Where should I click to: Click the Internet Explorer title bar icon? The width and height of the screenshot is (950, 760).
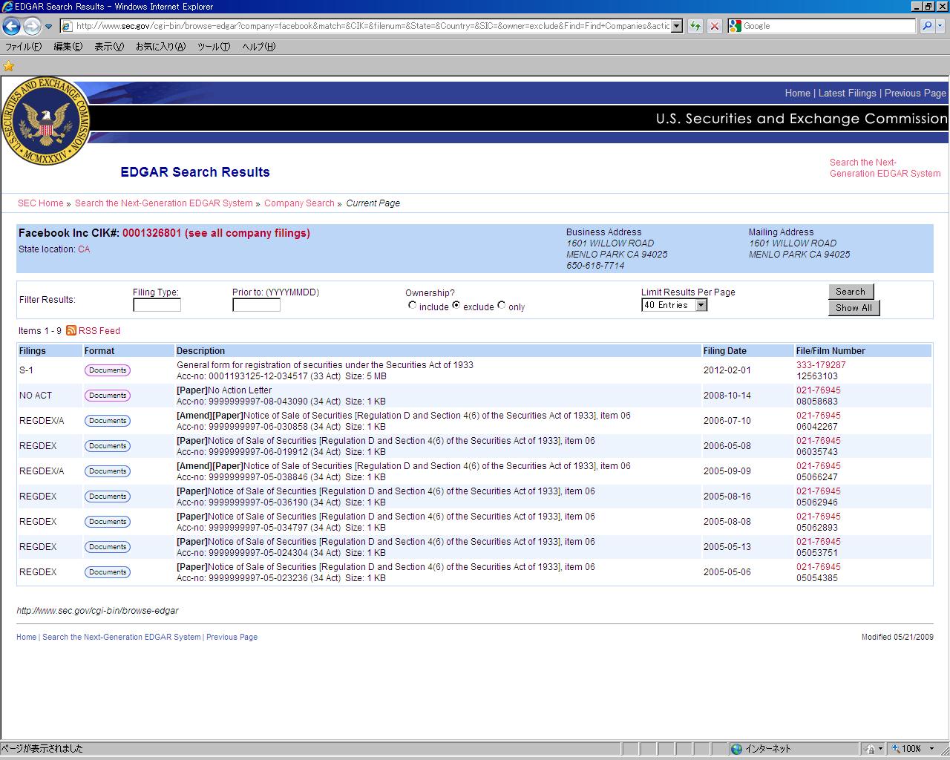point(7,7)
